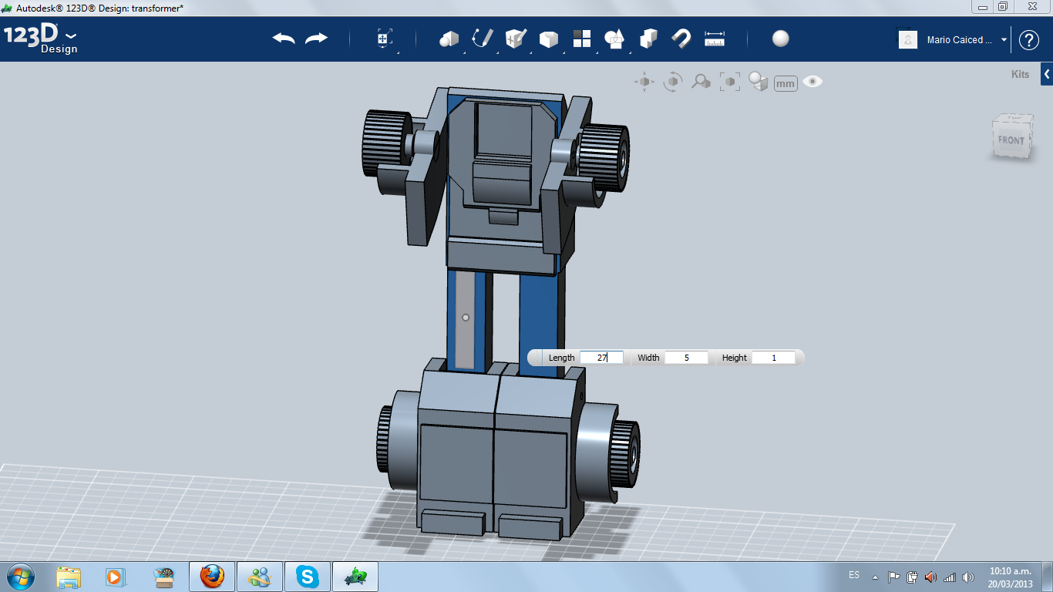Select the Measure ruler tool

click(715, 39)
